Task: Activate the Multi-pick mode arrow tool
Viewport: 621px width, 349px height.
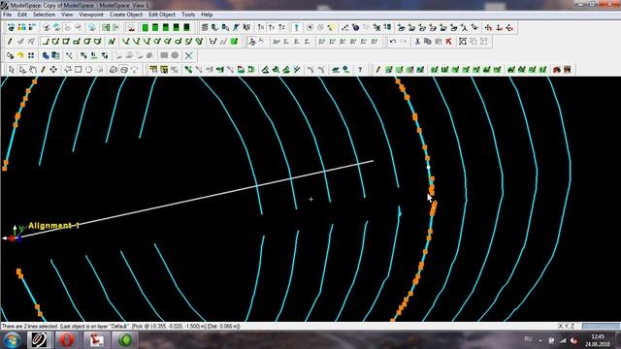Action: [x=22, y=70]
